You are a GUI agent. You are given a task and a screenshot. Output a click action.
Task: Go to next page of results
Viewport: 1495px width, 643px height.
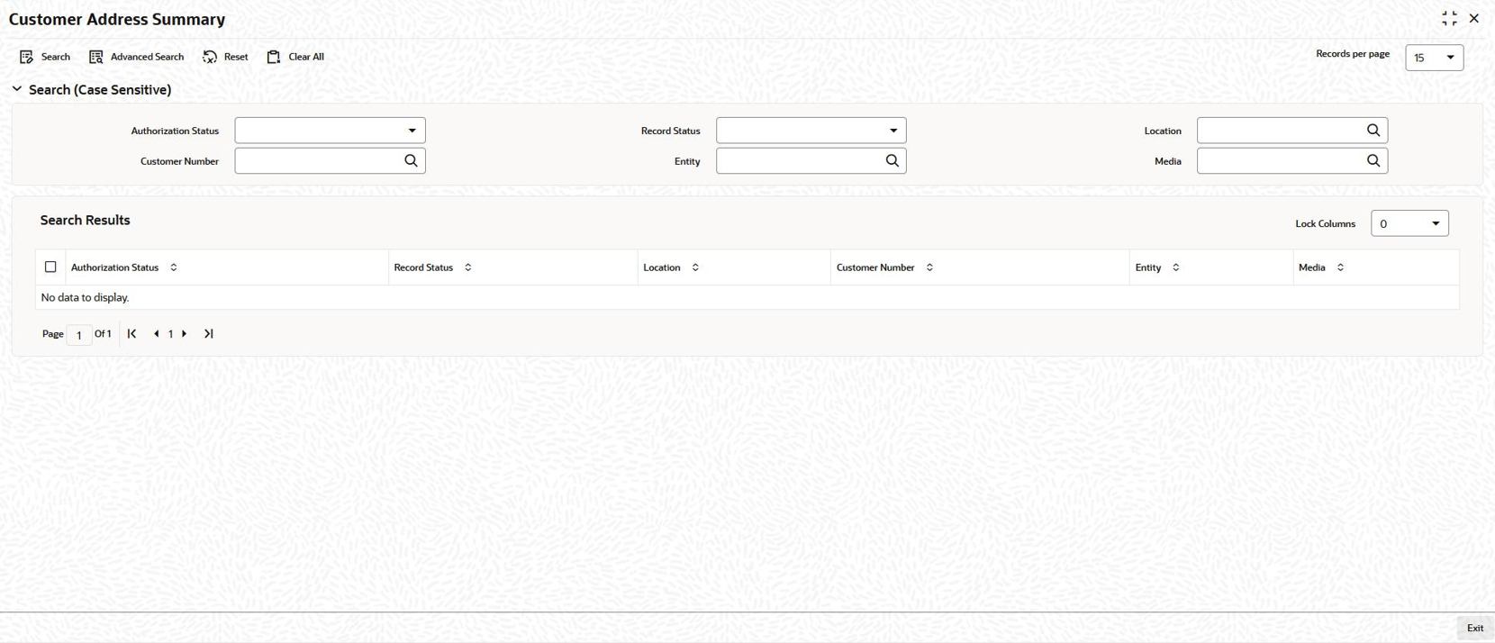click(x=185, y=333)
